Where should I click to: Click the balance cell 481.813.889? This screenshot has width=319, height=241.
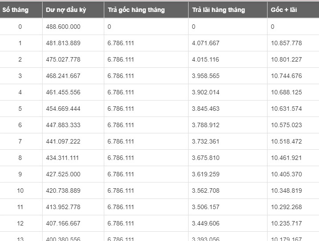63,43
